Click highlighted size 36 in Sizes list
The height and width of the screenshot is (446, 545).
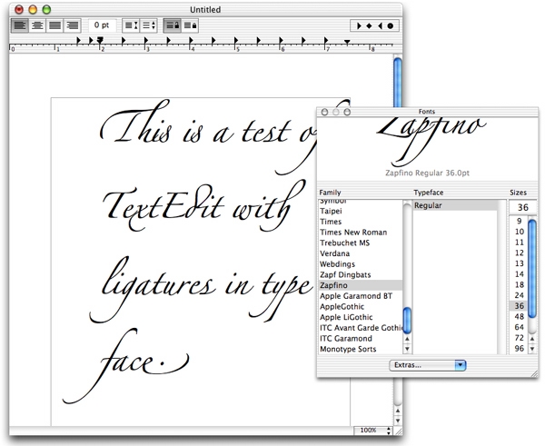pyautogui.click(x=519, y=306)
